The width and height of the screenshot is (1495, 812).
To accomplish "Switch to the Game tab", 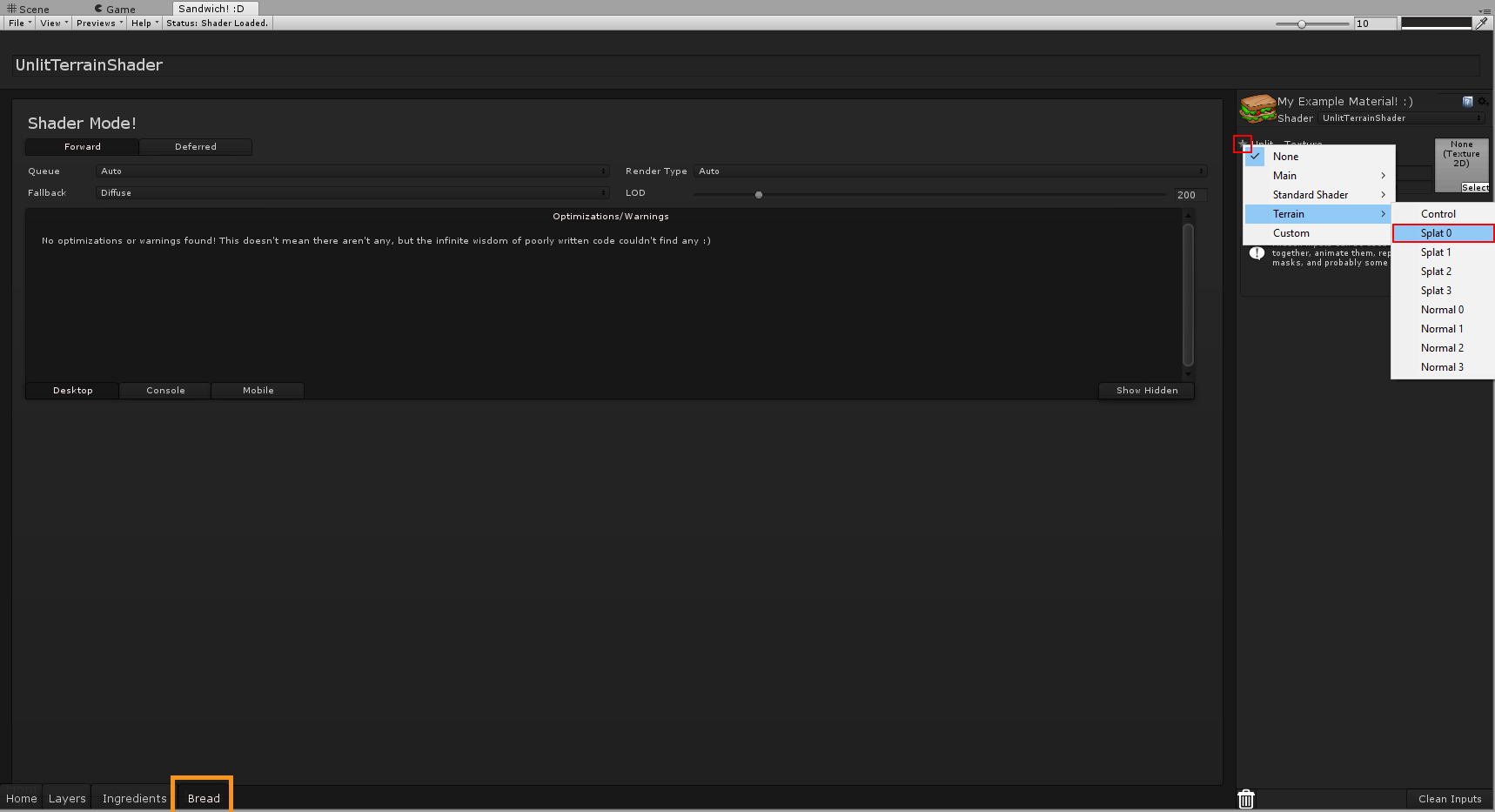I will click(x=116, y=10).
